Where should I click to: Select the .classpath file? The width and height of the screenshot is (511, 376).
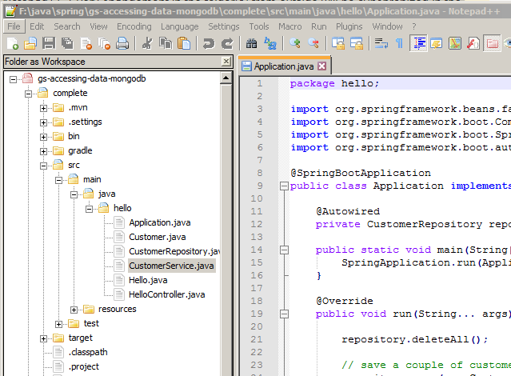tap(88, 352)
